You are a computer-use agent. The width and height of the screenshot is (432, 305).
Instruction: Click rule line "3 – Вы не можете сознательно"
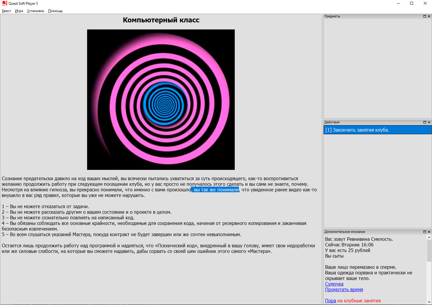point(68,218)
